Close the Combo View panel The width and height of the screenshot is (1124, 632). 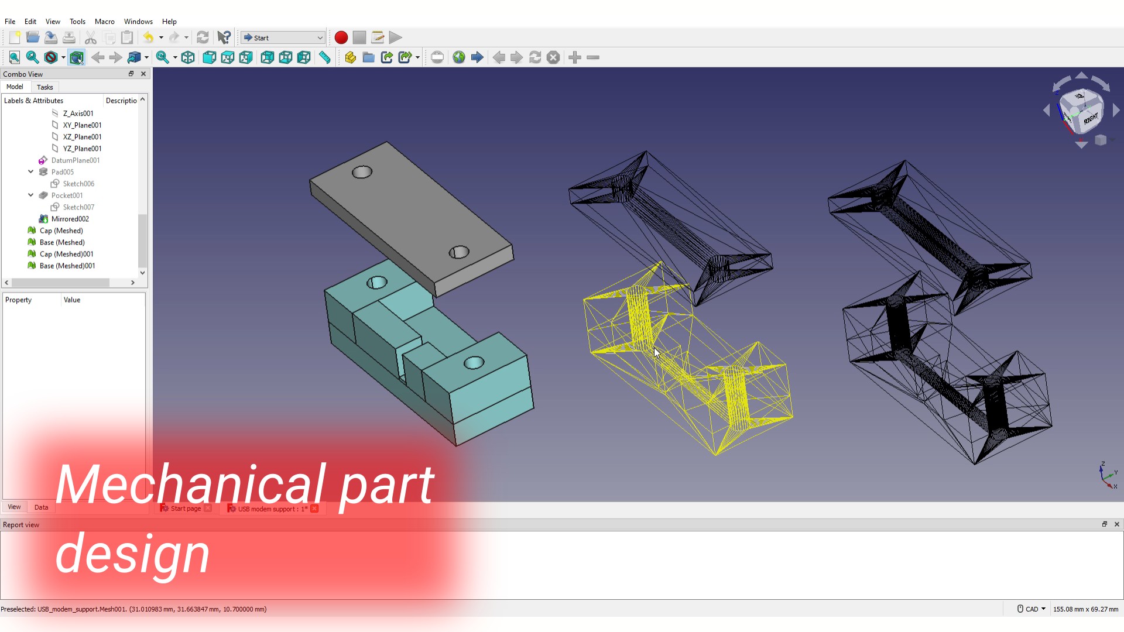[x=143, y=74]
